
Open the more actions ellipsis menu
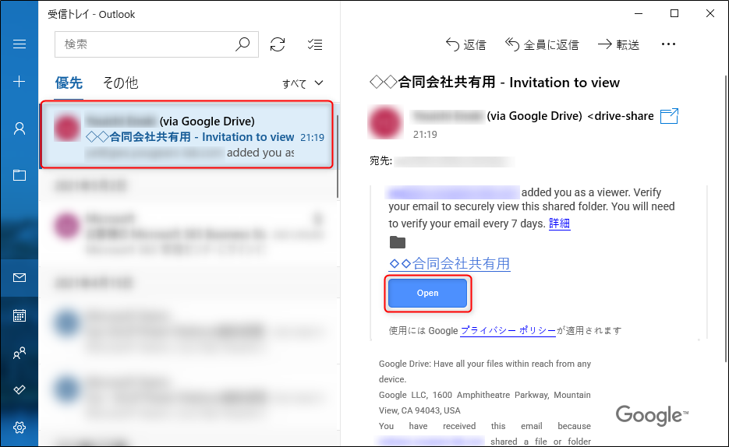click(668, 44)
